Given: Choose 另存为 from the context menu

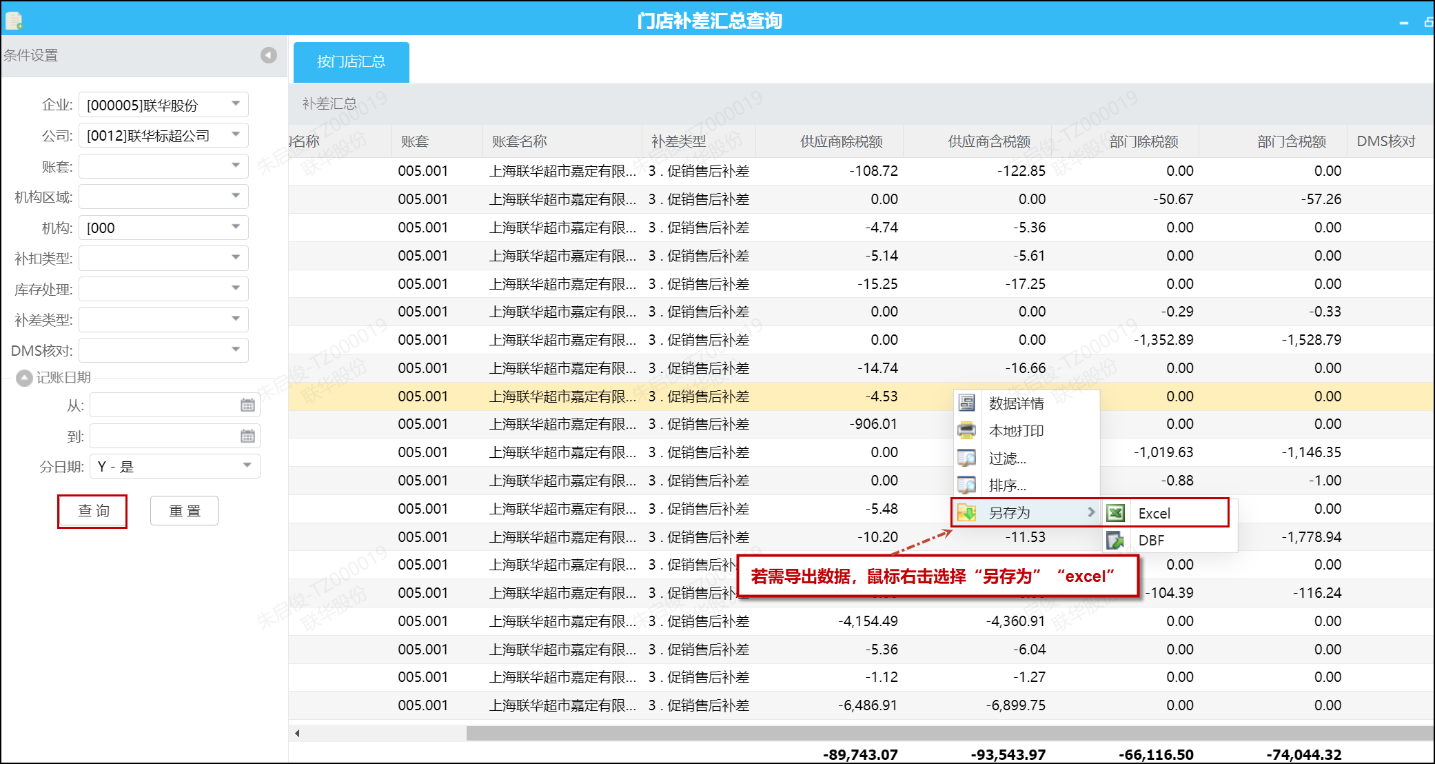Looking at the screenshot, I should pos(1010,513).
